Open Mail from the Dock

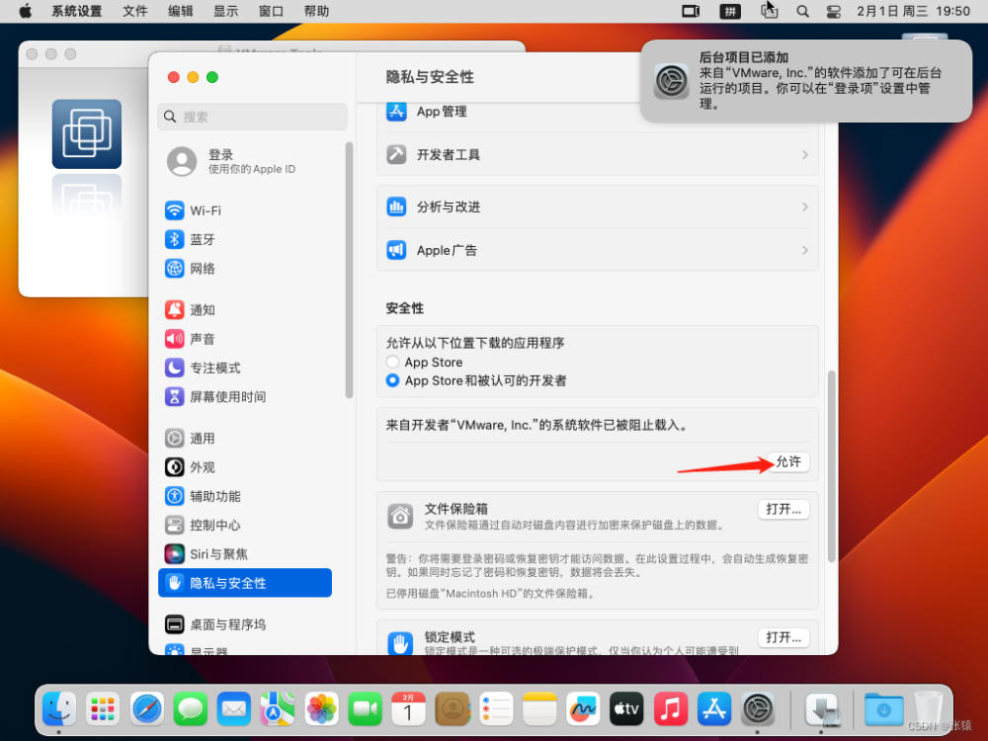(234, 708)
